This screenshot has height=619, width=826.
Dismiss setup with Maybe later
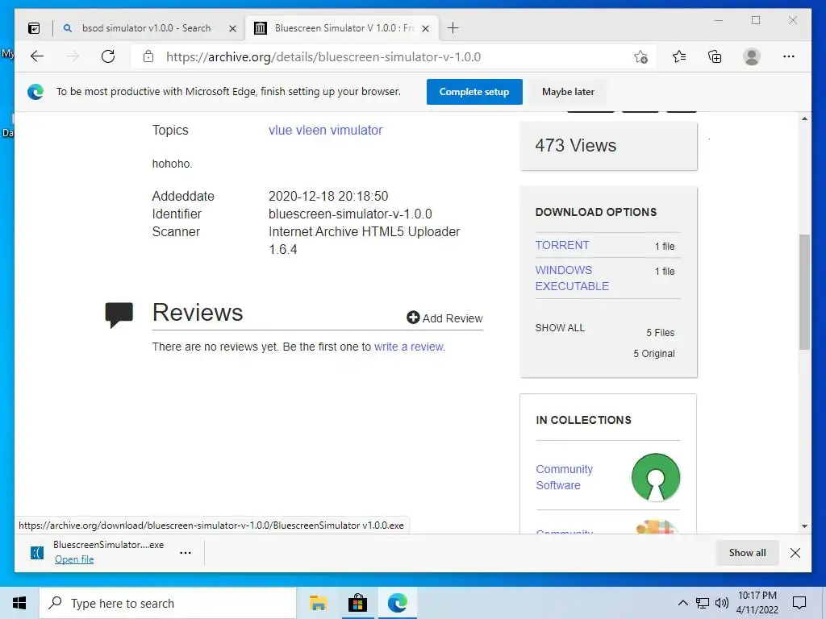click(568, 92)
